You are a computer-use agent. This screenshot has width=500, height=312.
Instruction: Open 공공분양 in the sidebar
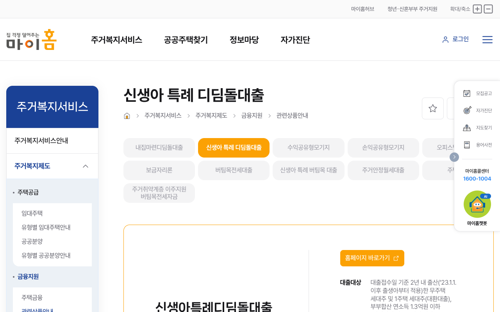32,241
